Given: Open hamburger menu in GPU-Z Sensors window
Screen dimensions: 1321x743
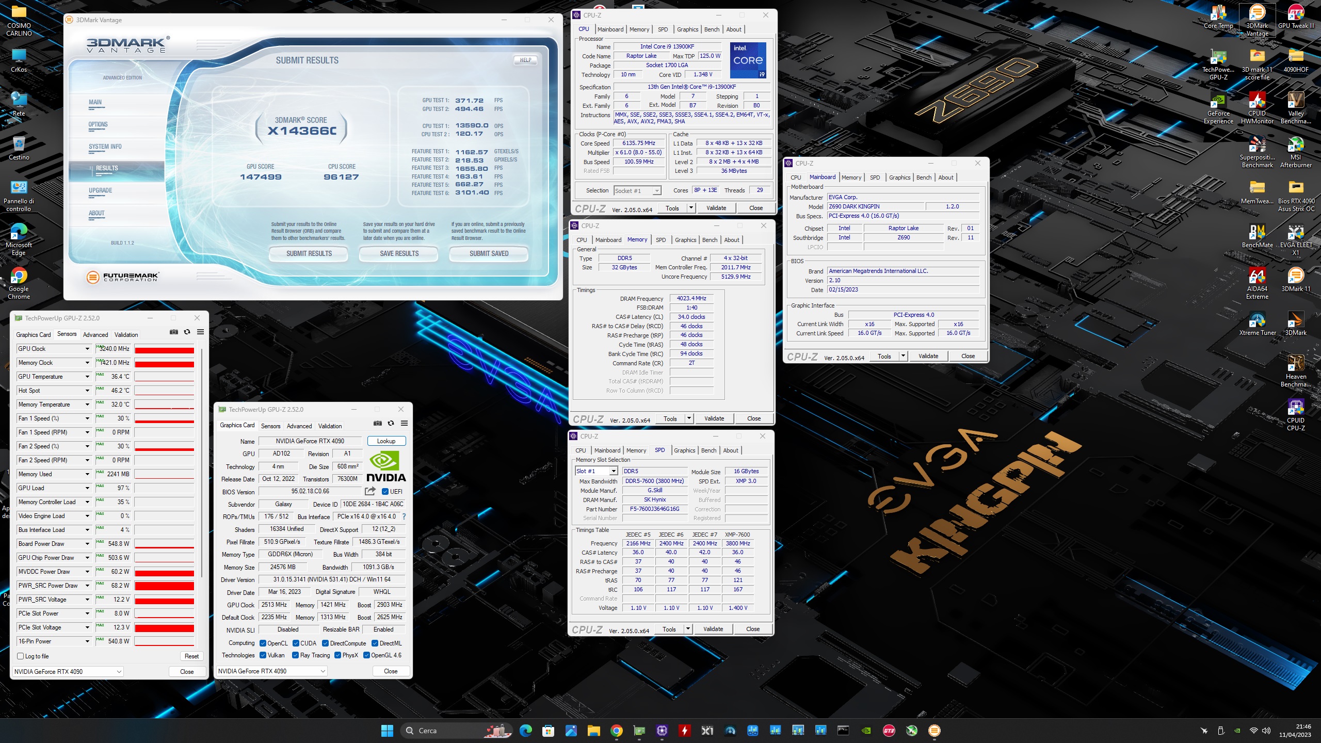Looking at the screenshot, I should [x=201, y=332].
